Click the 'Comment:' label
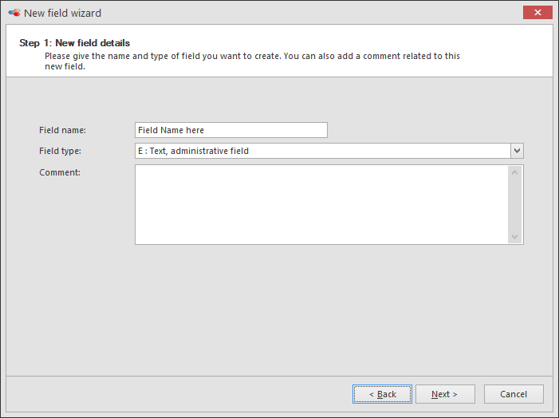This screenshot has width=559, height=418. pyautogui.click(x=60, y=172)
